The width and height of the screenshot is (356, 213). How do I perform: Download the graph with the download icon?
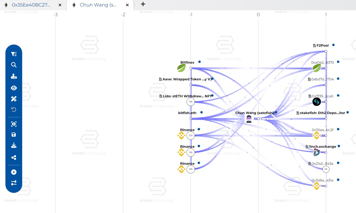[14, 146]
